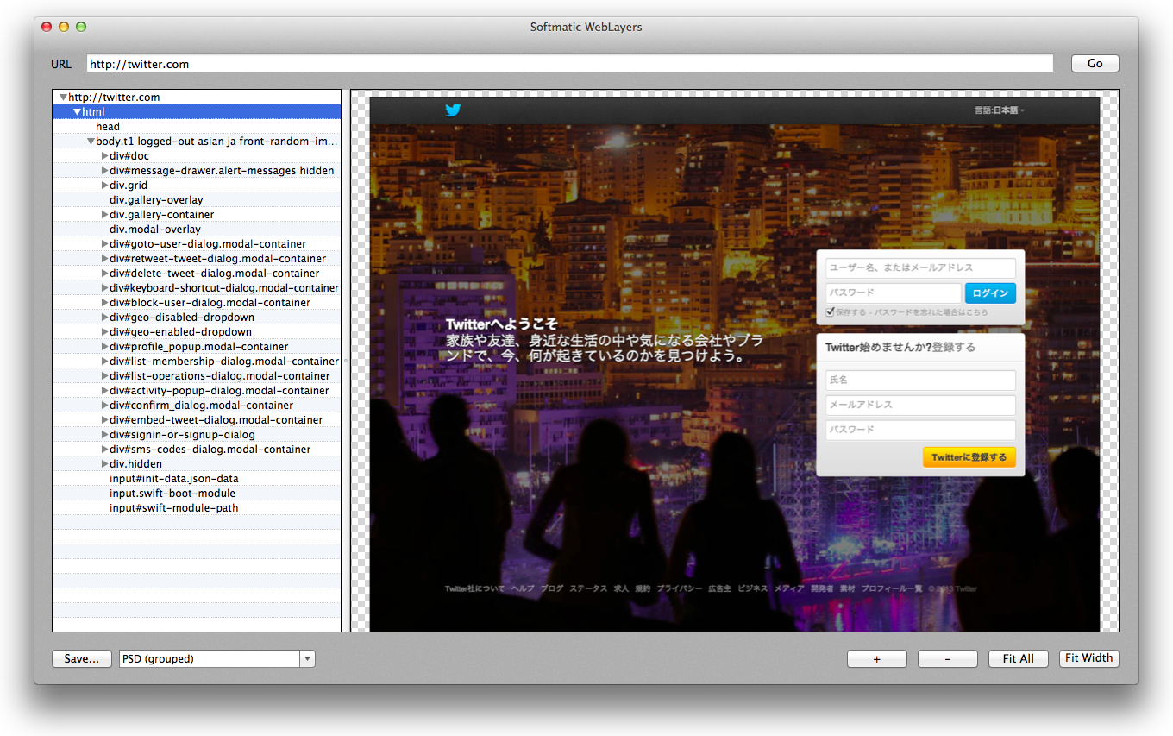Expand div#embed-tweet-dialog.modal-container node
Viewport: 1173px width, 736px height.
pos(104,420)
